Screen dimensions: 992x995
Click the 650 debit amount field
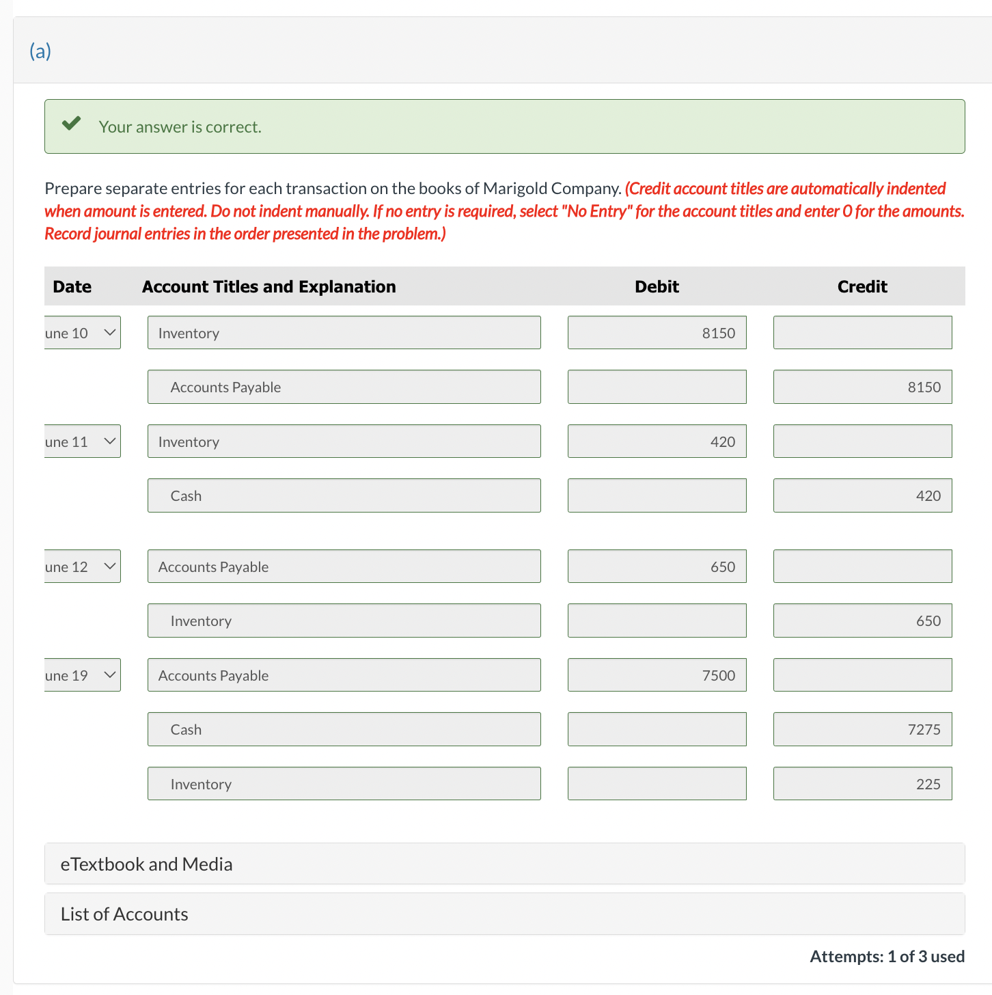(657, 566)
